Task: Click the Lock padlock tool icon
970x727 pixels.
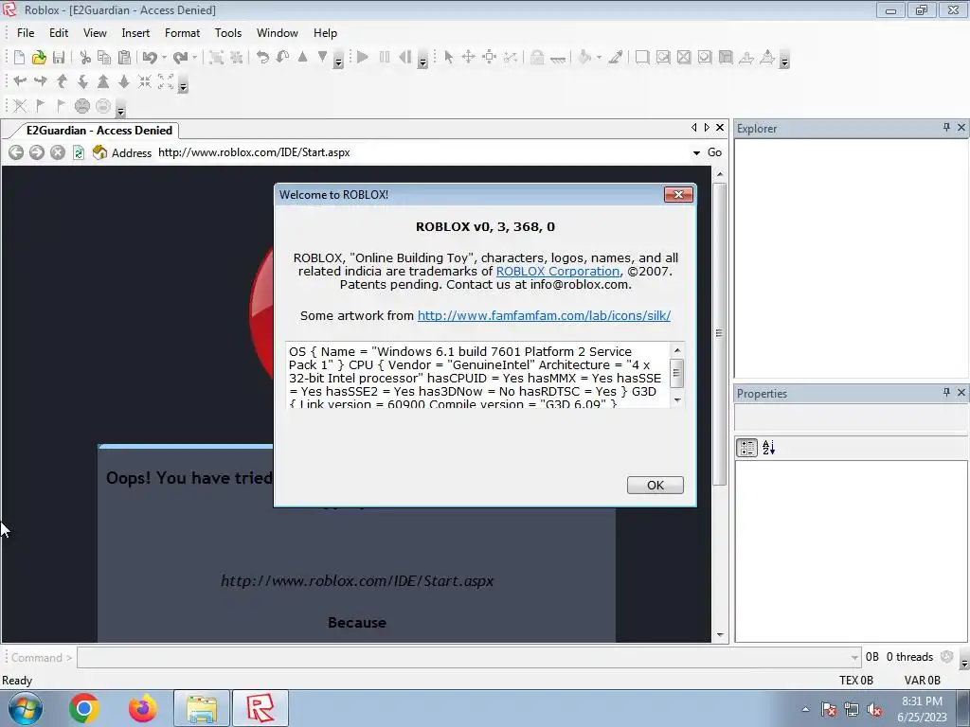Action: coord(537,58)
